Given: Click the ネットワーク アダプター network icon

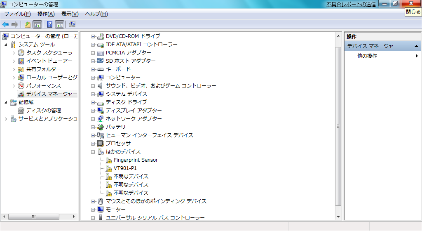Looking at the screenshot, I should (x=101, y=119).
